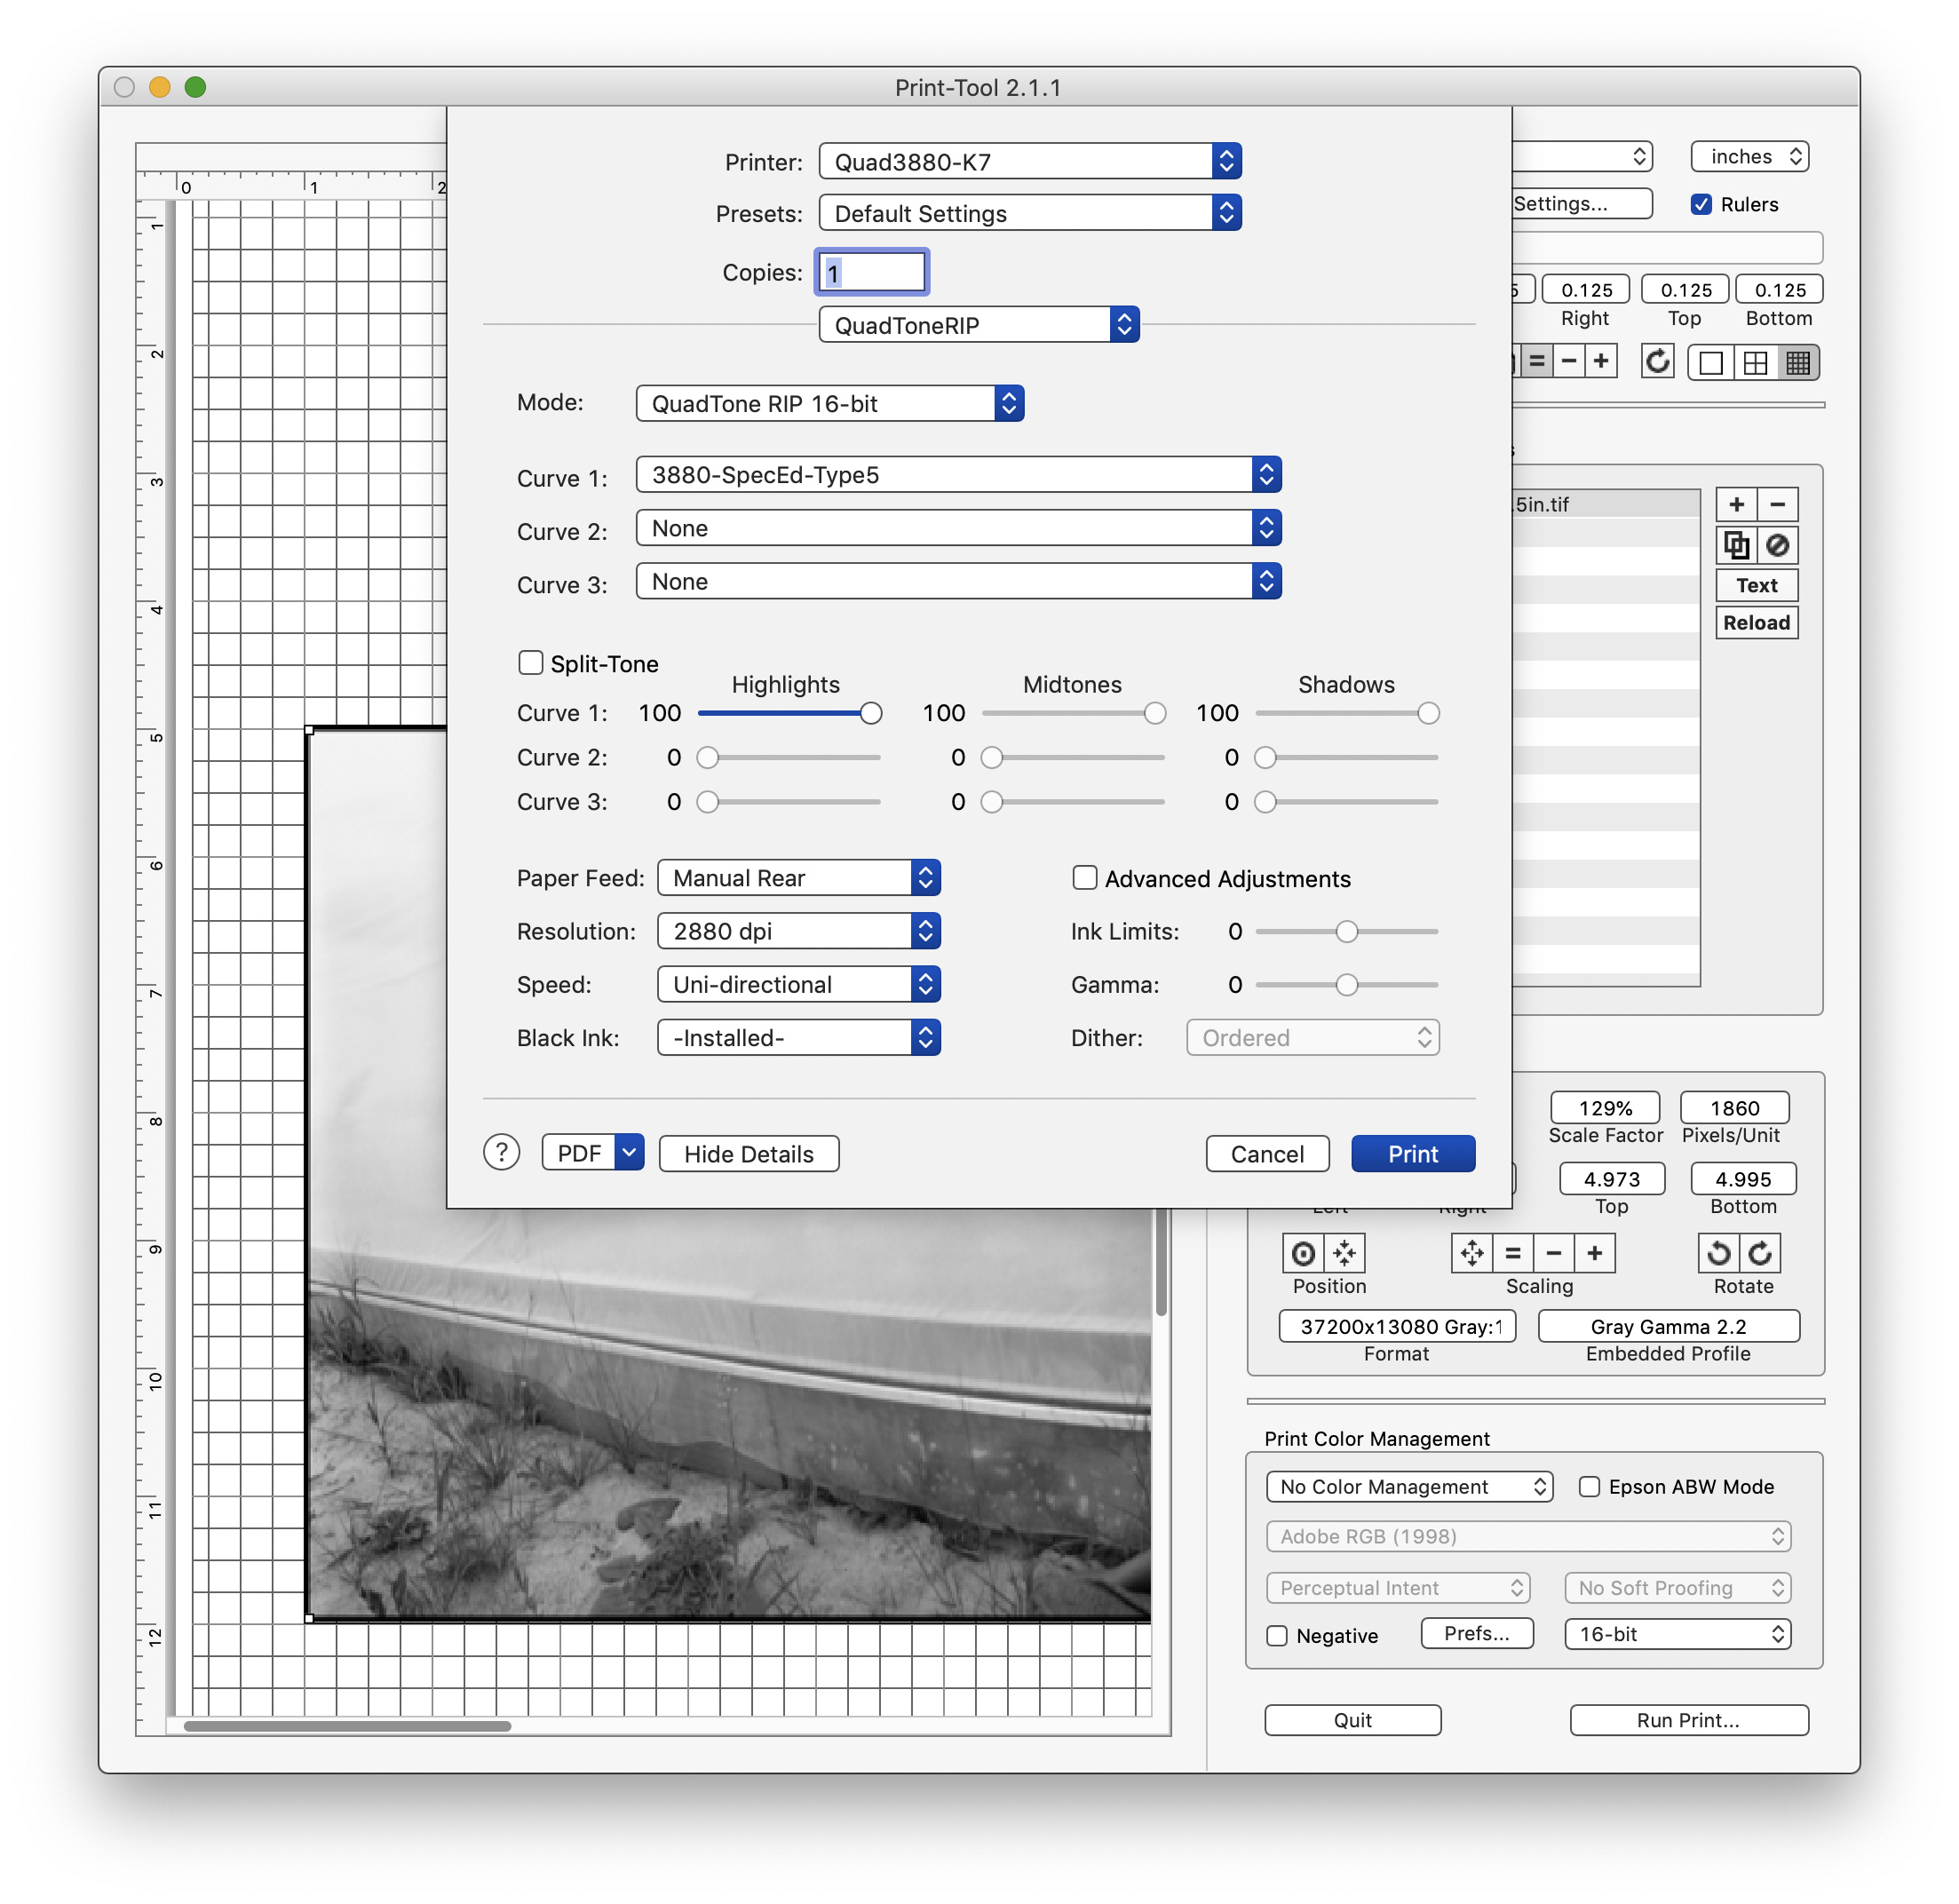Open the Print Color Management dropdown

point(1400,1486)
